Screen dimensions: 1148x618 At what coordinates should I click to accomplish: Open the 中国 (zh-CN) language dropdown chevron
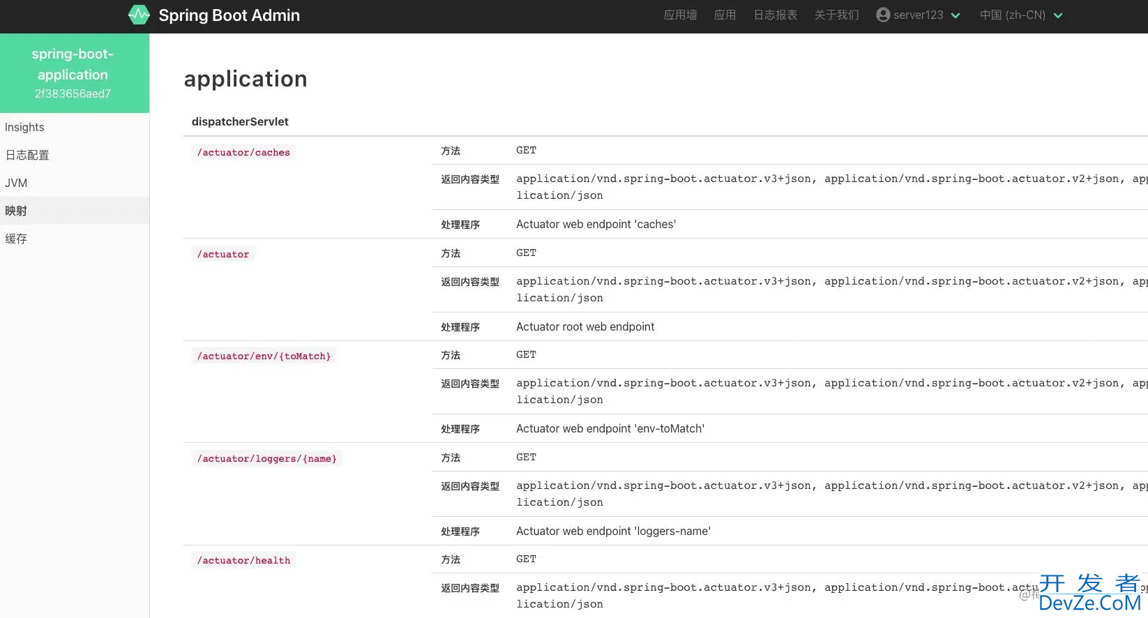pyautogui.click(x=1058, y=15)
